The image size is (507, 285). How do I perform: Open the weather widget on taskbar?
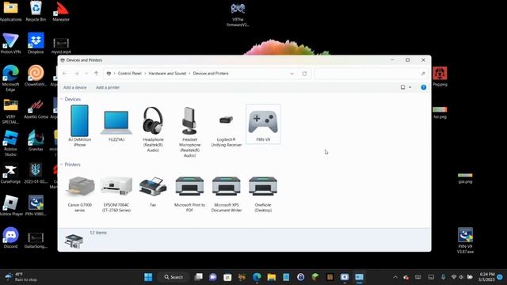pyautogui.click(x=21, y=277)
